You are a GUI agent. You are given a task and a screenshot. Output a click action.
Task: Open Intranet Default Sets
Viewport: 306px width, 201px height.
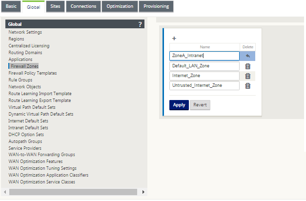pyautogui.click(x=28, y=128)
